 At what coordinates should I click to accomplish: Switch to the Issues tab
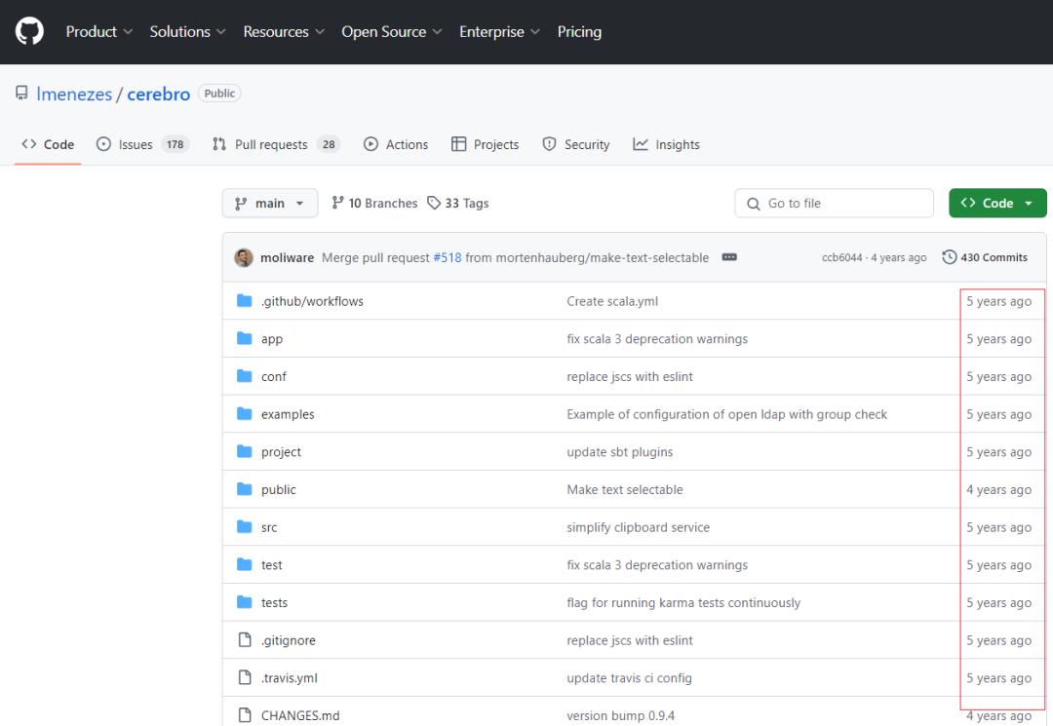pyautogui.click(x=143, y=144)
